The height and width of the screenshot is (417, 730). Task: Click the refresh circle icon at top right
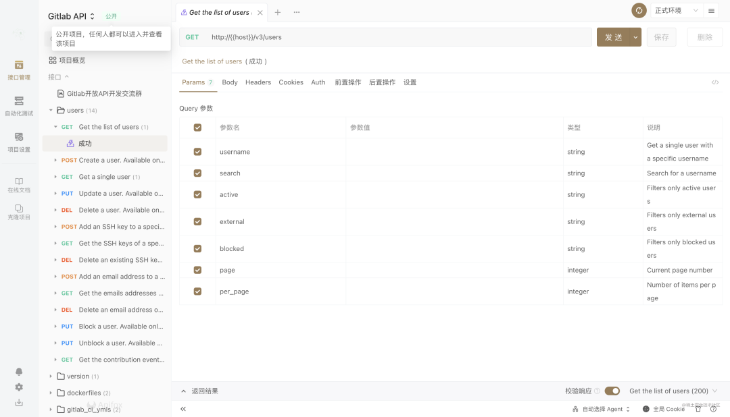(x=639, y=10)
